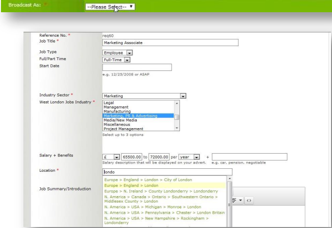Image resolution: width=332 pixels, height=228 pixels.
Task: Click industry list scroll down arrow
Action: (177, 128)
